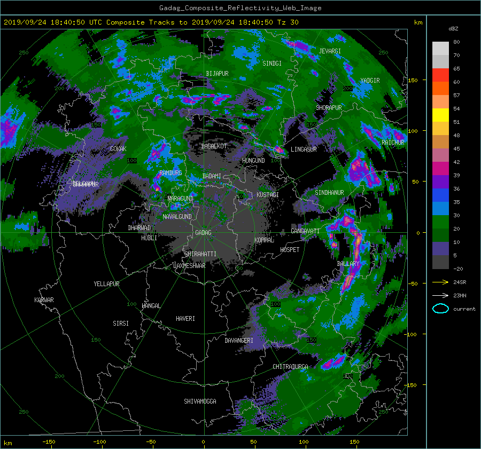The image size is (481, 449).
Task: Click the BIJAPUR city label
Action: 217,74
